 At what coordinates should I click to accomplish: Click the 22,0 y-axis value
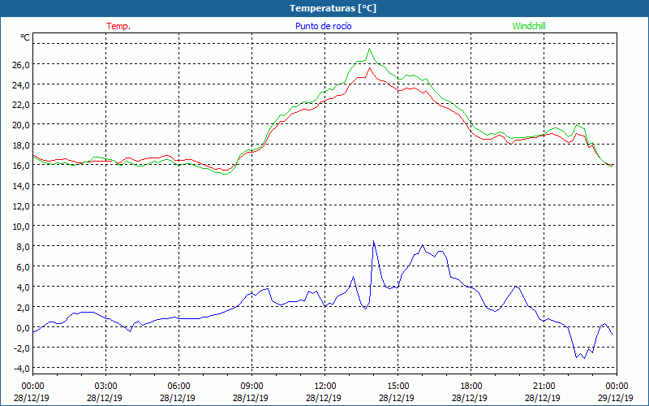[19, 105]
